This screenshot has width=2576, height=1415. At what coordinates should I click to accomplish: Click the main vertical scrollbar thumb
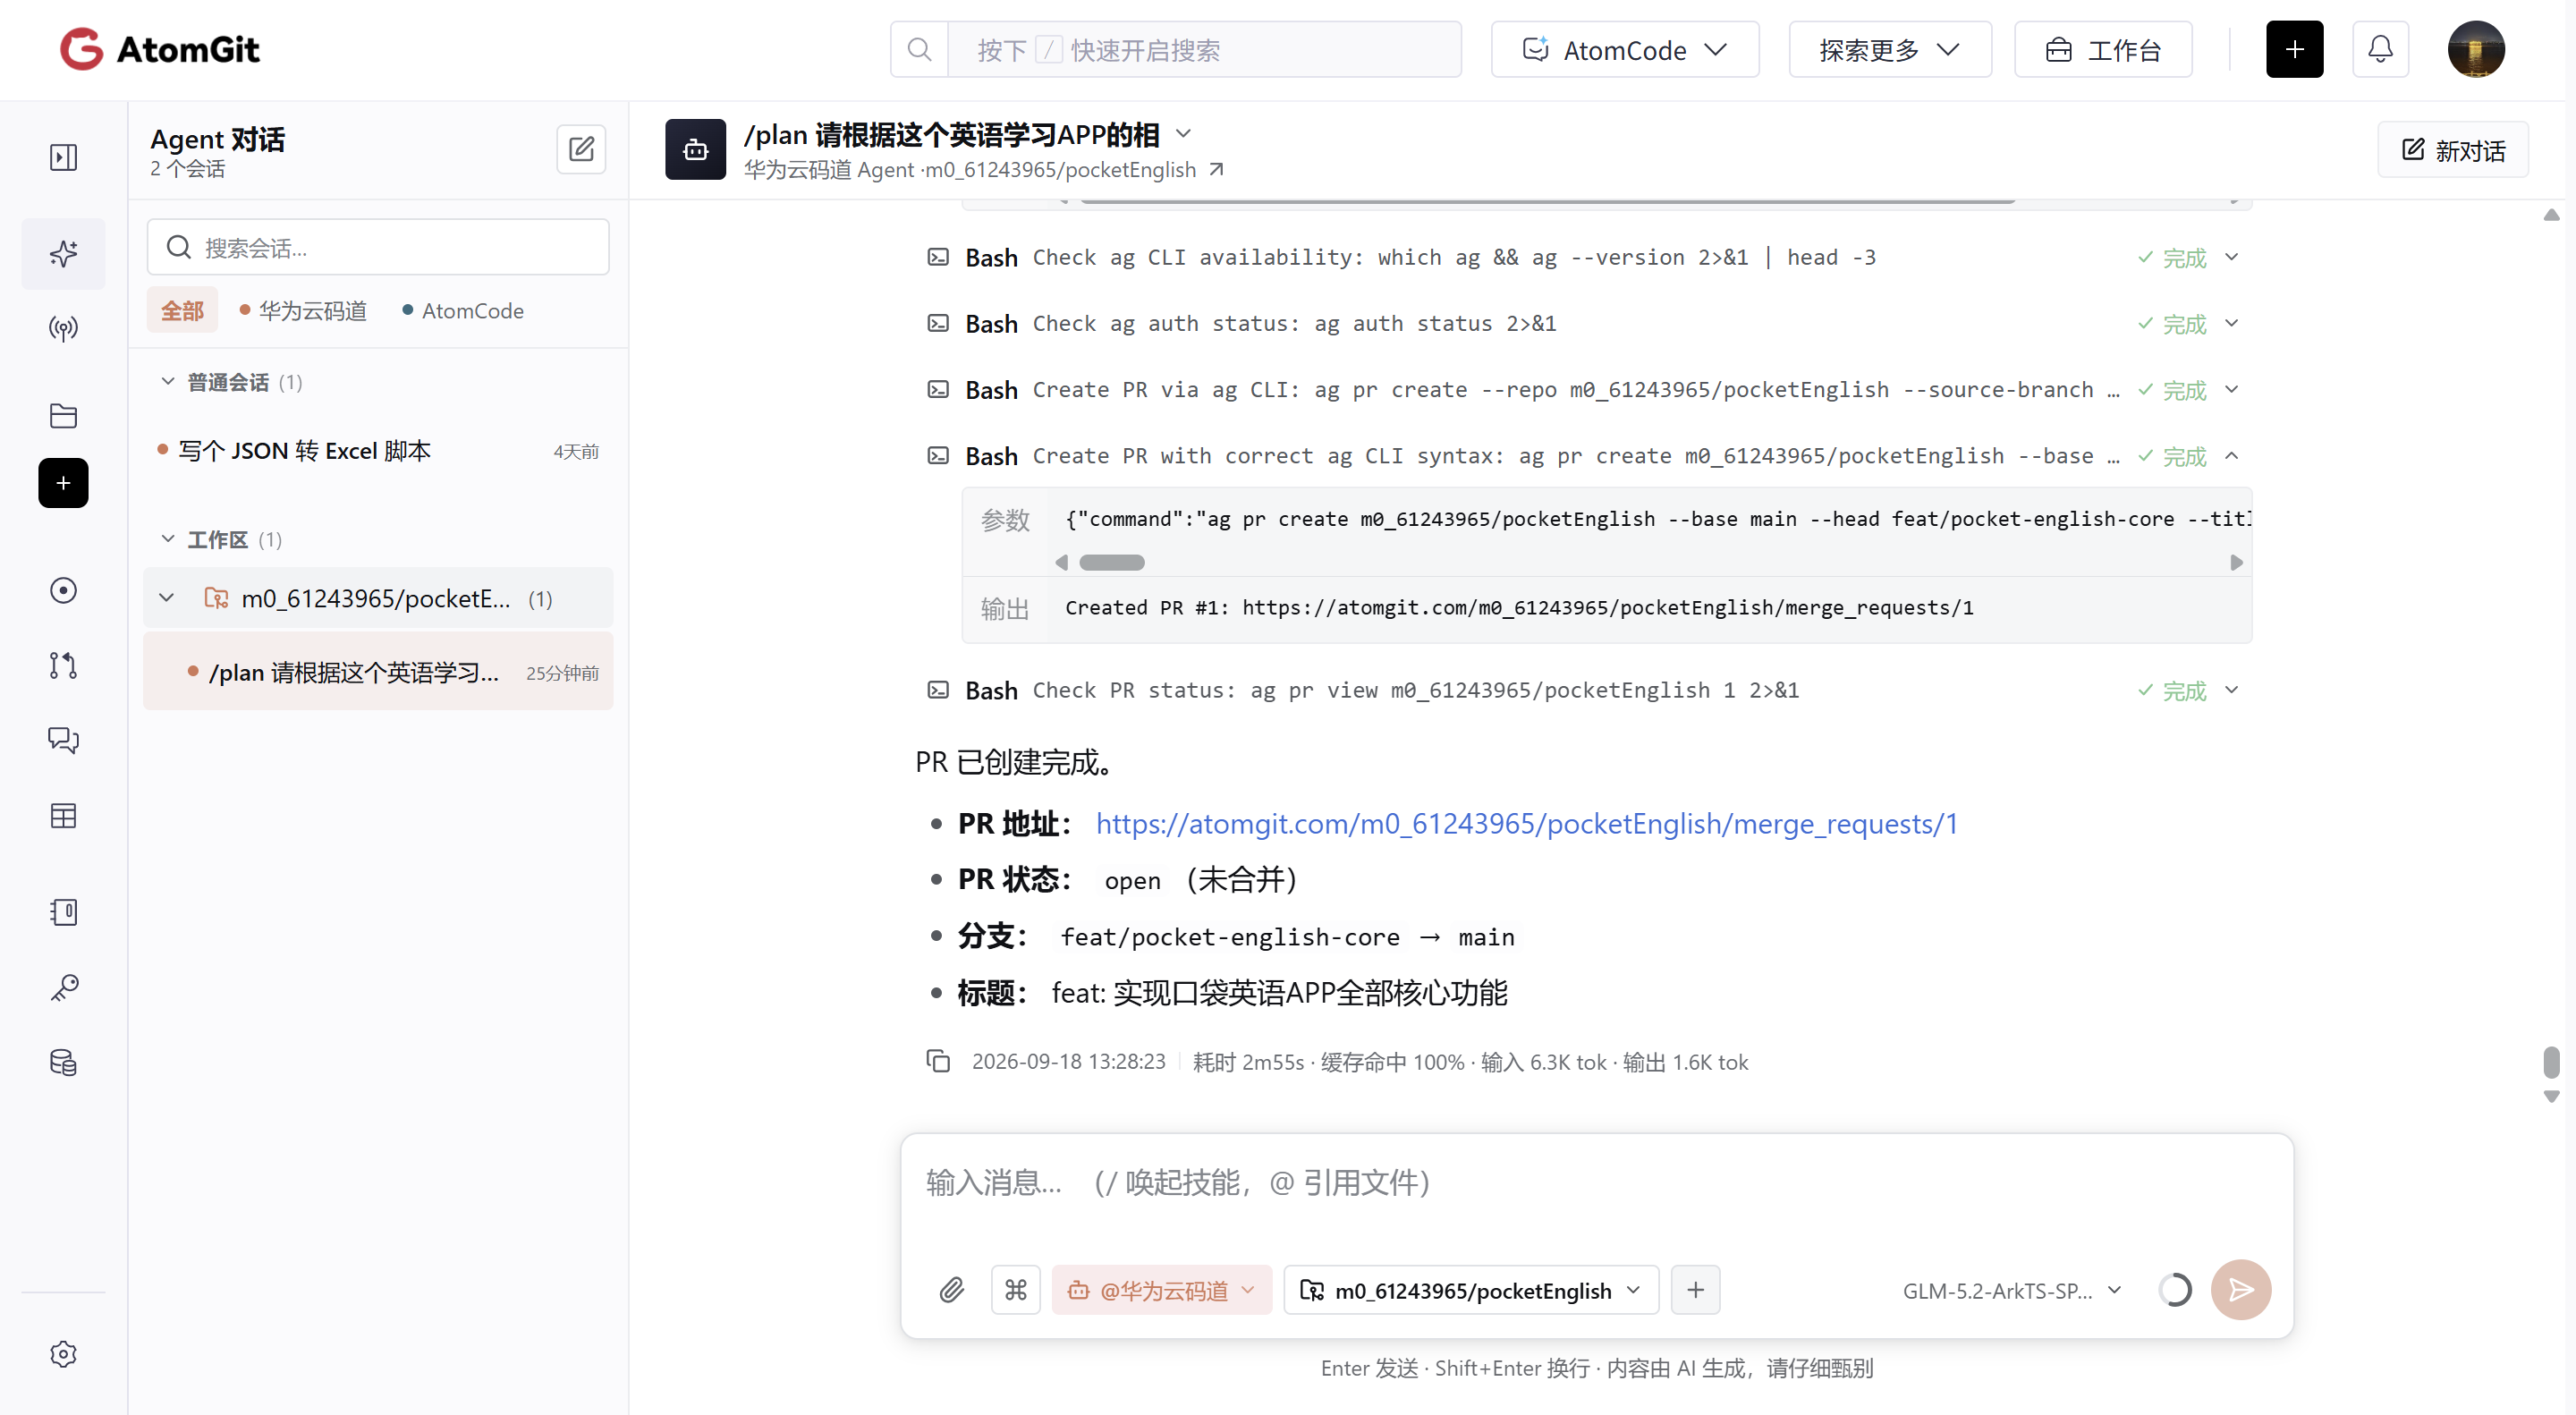tap(2551, 1061)
